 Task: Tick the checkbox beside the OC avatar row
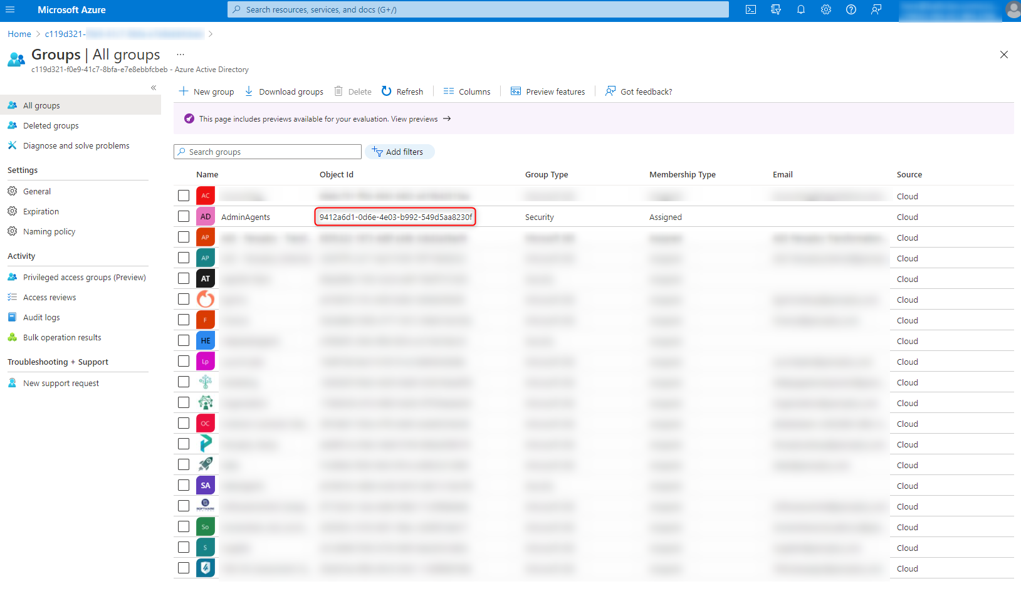click(184, 423)
